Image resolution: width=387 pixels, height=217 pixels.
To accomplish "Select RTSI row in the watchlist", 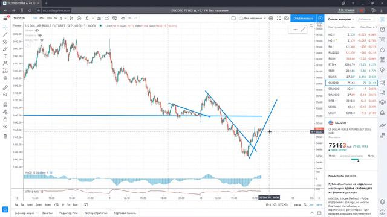I will point(351,64).
